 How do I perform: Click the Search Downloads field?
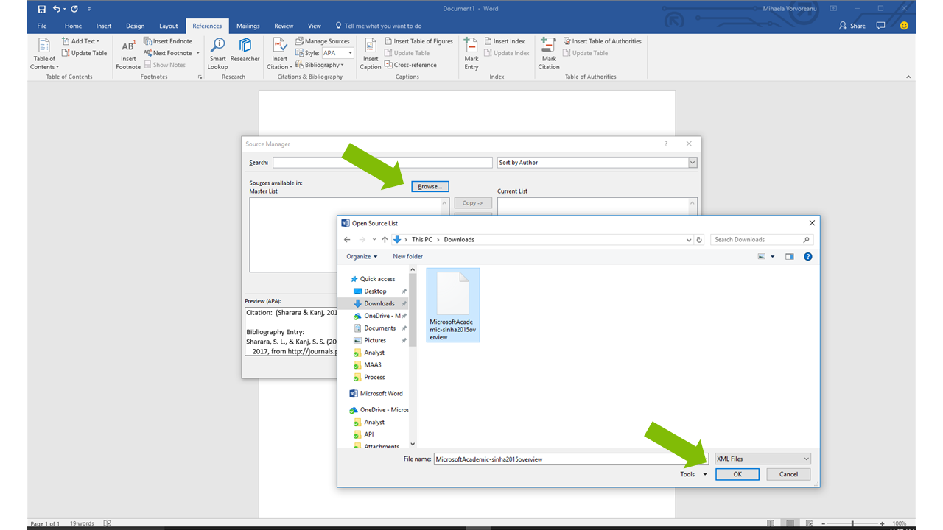[757, 240]
